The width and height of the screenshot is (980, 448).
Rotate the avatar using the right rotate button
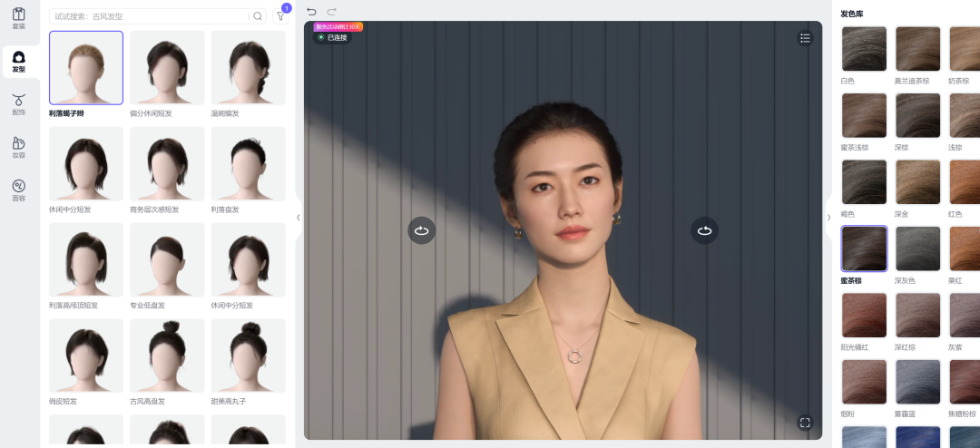(704, 230)
